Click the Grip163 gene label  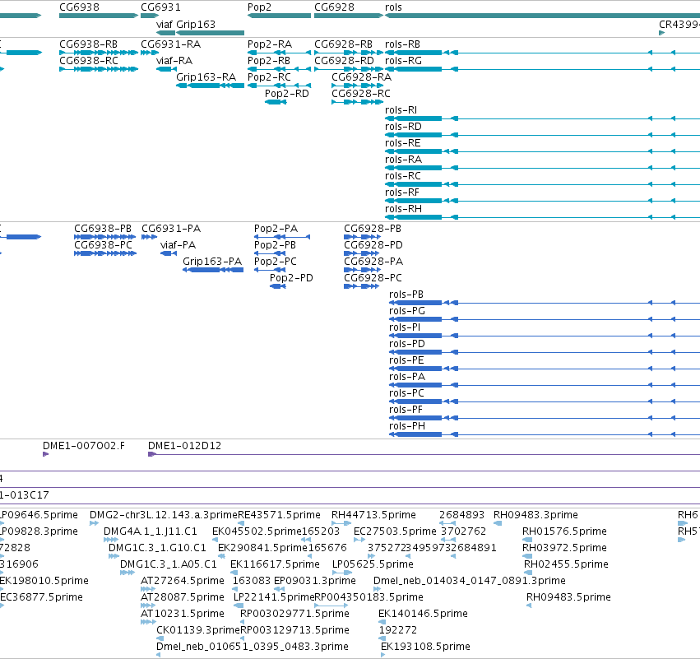coord(196,24)
